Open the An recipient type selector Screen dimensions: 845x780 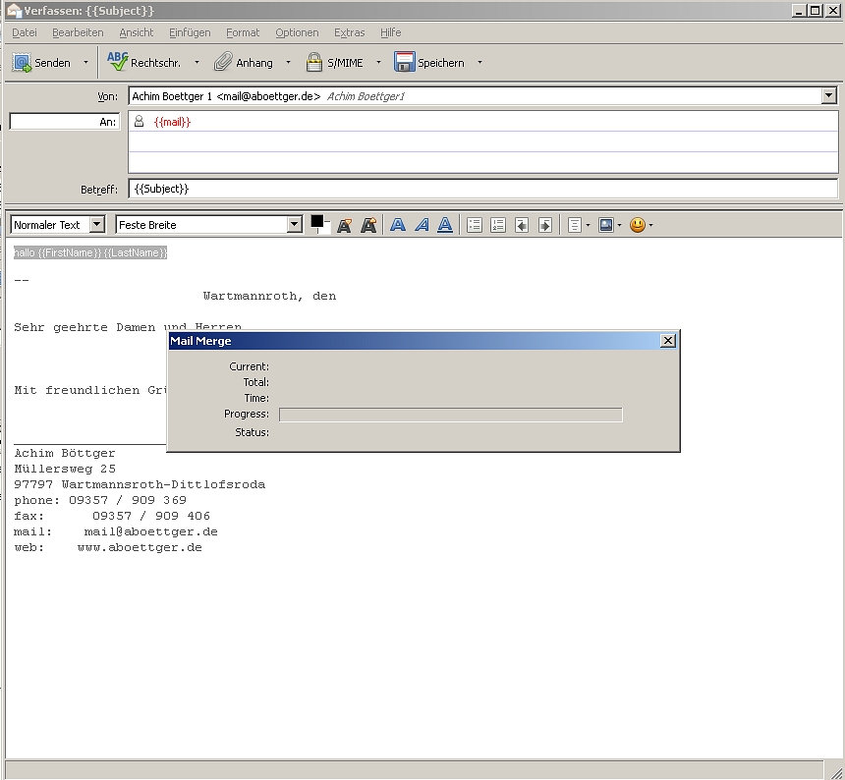click(x=65, y=122)
